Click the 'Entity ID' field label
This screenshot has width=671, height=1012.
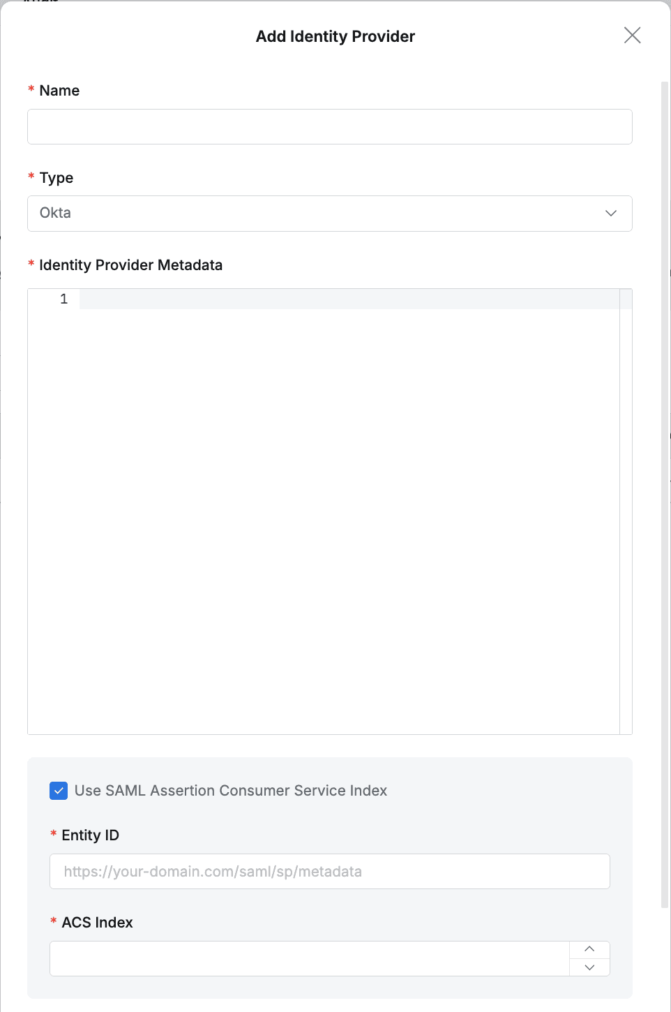pyautogui.click(x=90, y=835)
